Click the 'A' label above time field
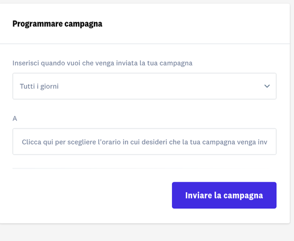This screenshot has width=294, height=241. 15,119
